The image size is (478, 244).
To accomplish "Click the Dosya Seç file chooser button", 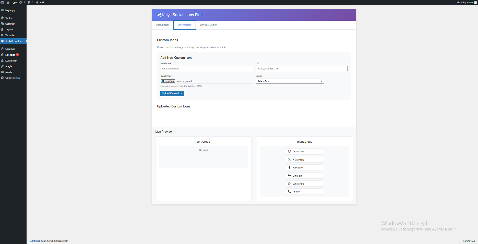I will 168,81.
